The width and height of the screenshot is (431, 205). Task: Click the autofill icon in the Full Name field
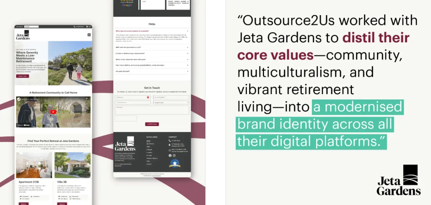tap(148, 97)
